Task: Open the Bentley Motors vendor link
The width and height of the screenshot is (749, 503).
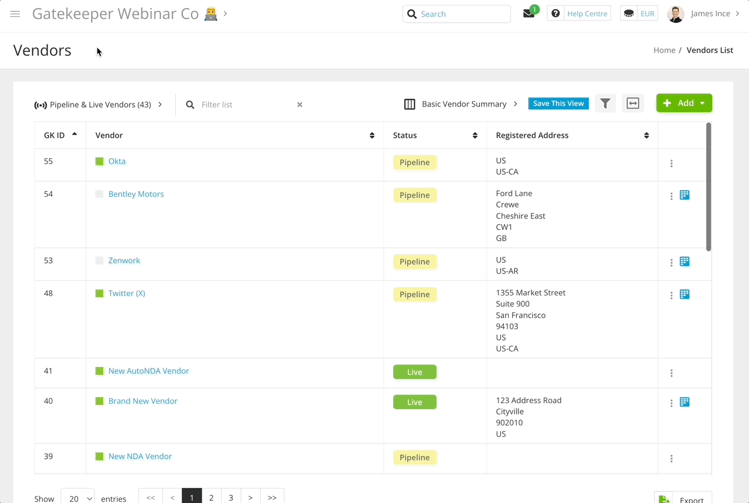Action: coord(136,194)
